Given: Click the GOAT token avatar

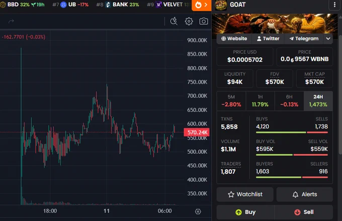Looking at the screenshot, I should (x=221, y=5).
